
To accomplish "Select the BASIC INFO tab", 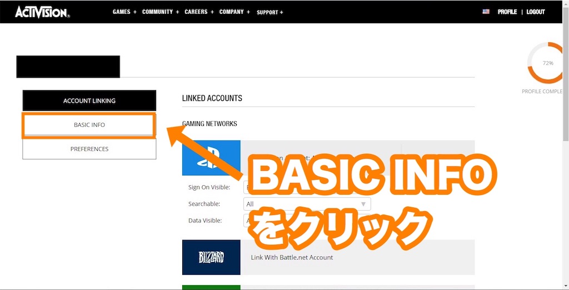I will [89, 125].
